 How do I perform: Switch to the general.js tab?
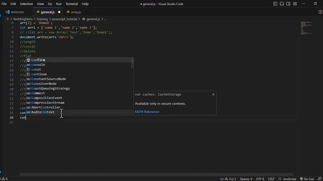[48, 12]
